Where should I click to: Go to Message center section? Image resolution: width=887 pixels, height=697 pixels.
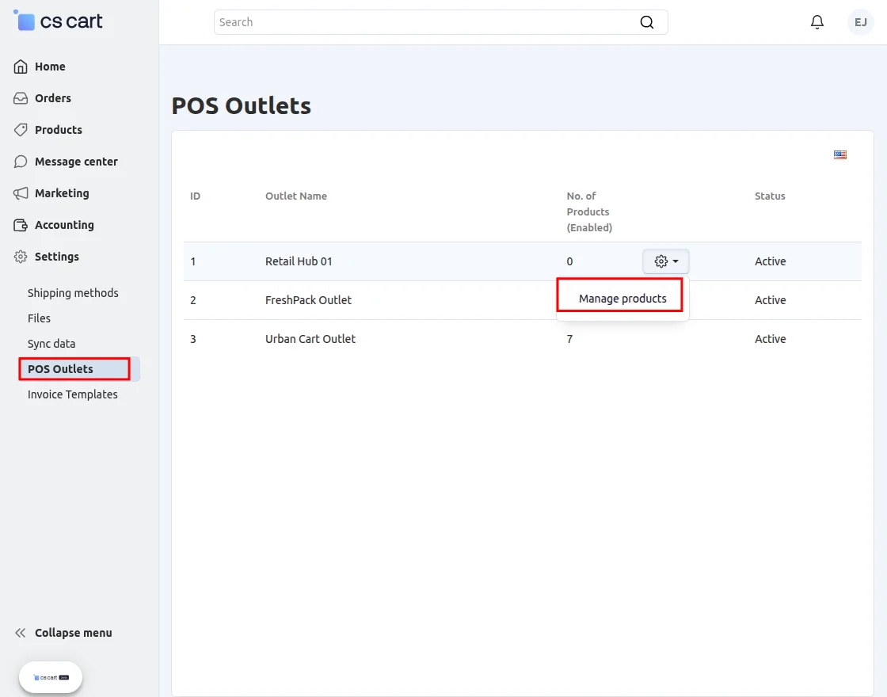tap(76, 162)
